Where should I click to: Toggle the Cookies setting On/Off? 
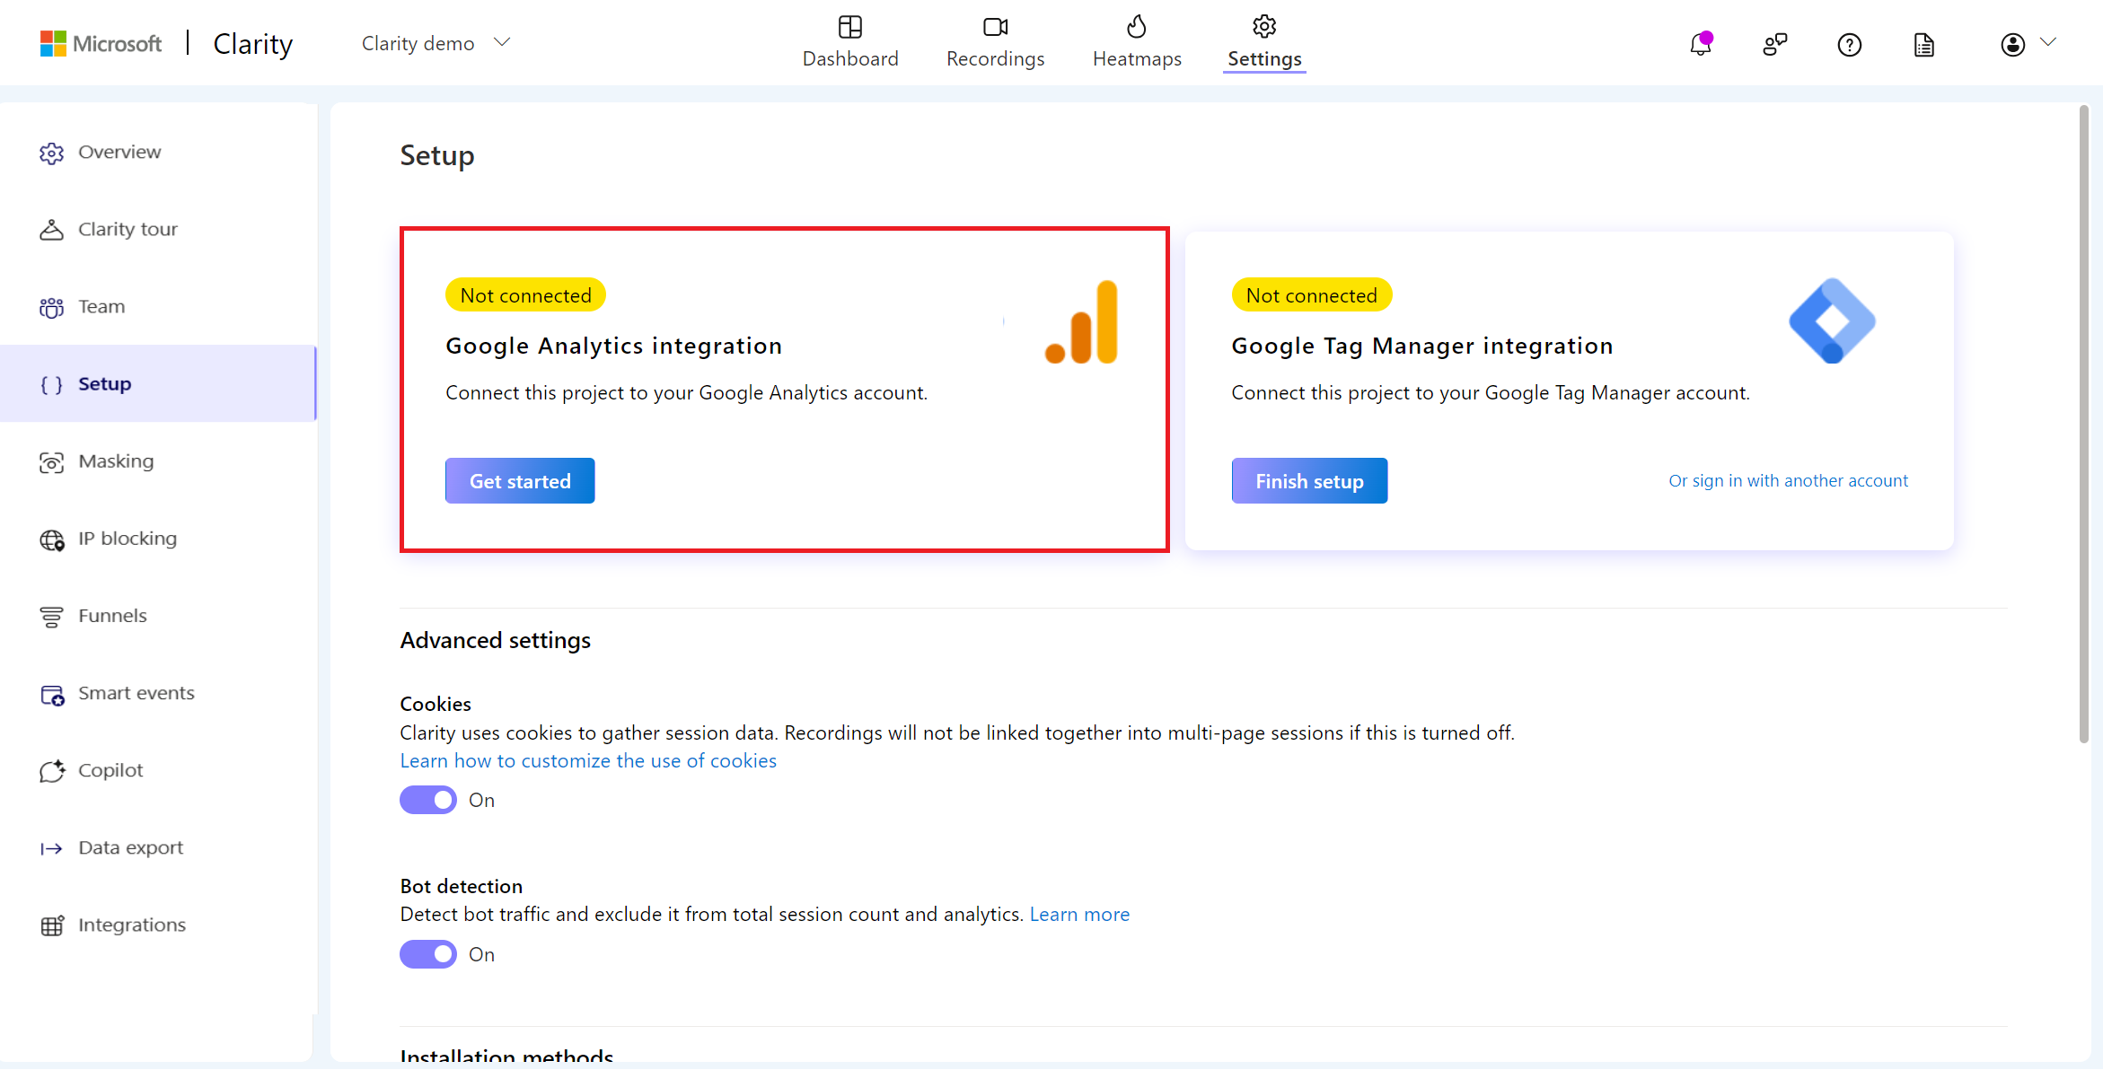click(x=427, y=798)
